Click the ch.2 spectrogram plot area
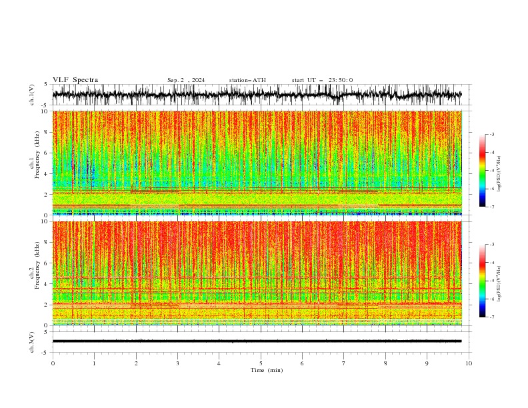This screenshot has width=528, height=408. click(x=257, y=273)
